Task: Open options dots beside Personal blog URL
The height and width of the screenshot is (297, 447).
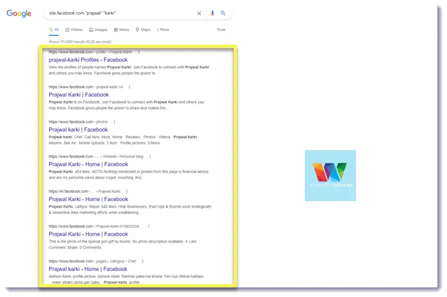Action: coord(150,156)
